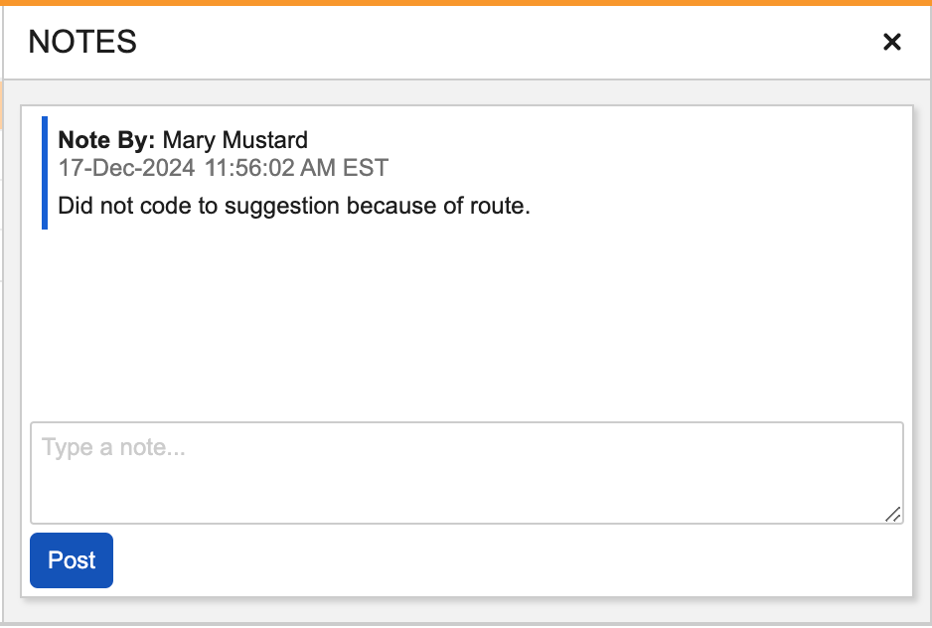Click the Post button
This screenshot has width=932, height=628.
(x=72, y=560)
